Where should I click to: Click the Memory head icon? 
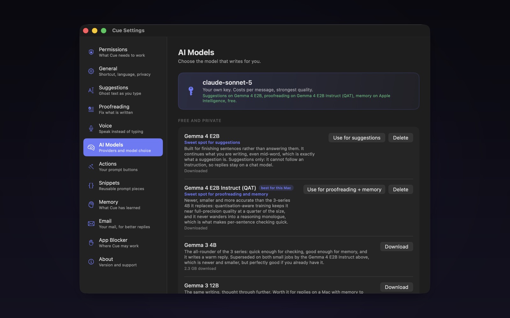pos(91,205)
